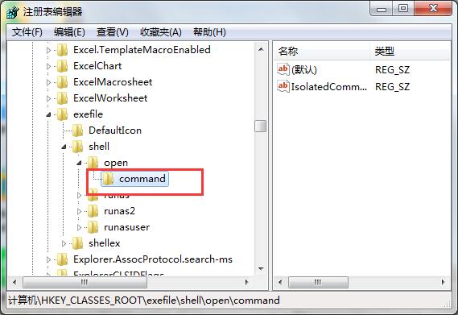Open the 文件(F) menu
This screenshot has width=458, height=315.
pyautogui.click(x=27, y=32)
